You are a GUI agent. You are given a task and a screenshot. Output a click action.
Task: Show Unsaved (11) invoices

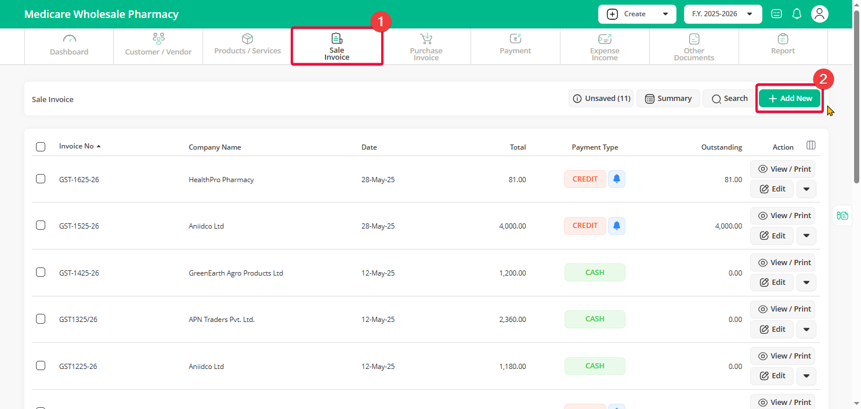pyautogui.click(x=601, y=99)
